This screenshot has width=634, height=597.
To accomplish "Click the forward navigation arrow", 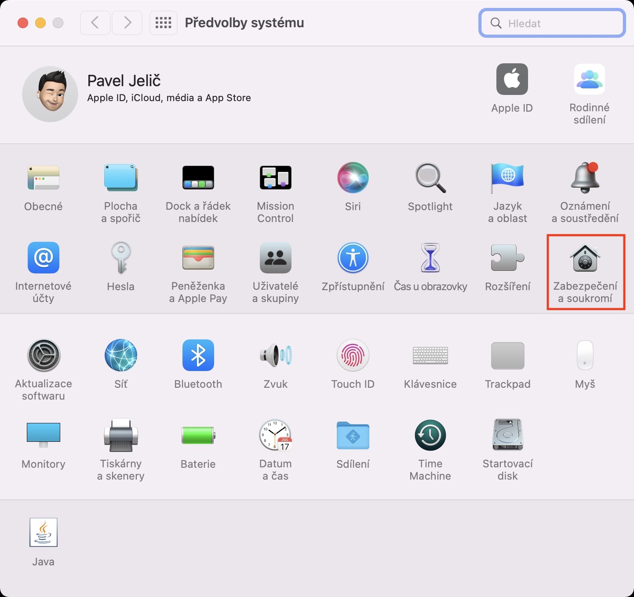I will click(x=128, y=22).
